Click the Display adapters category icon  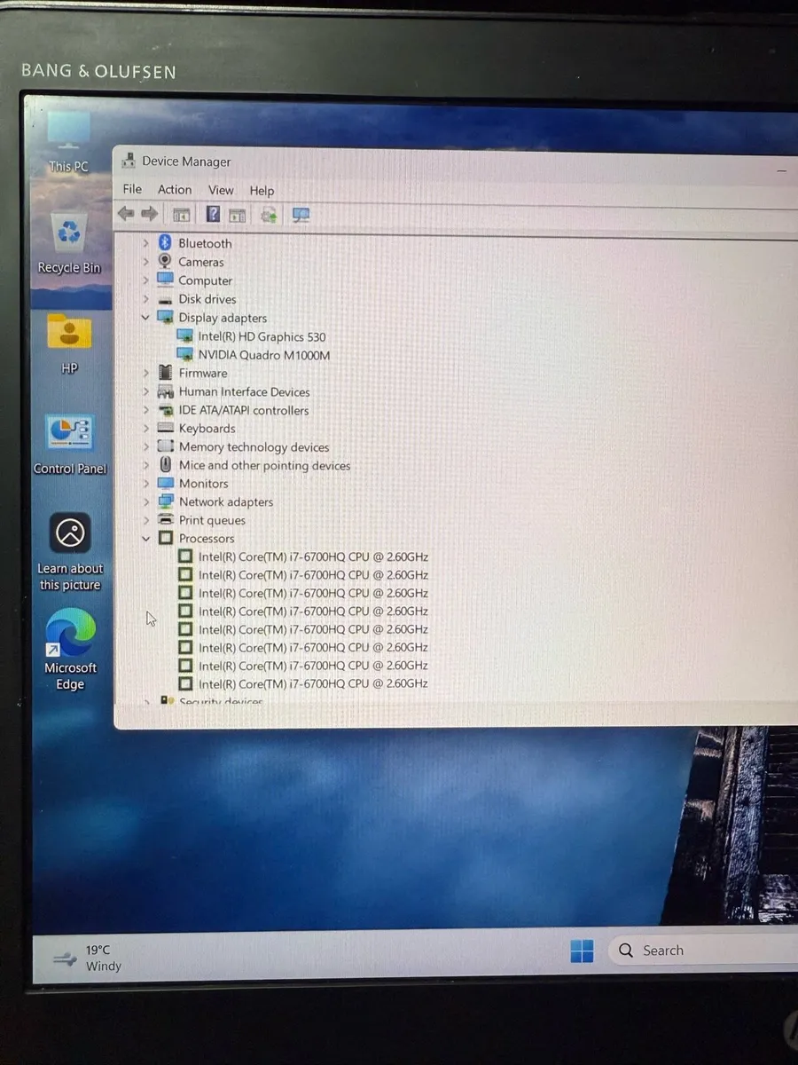(x=165, y=317)
